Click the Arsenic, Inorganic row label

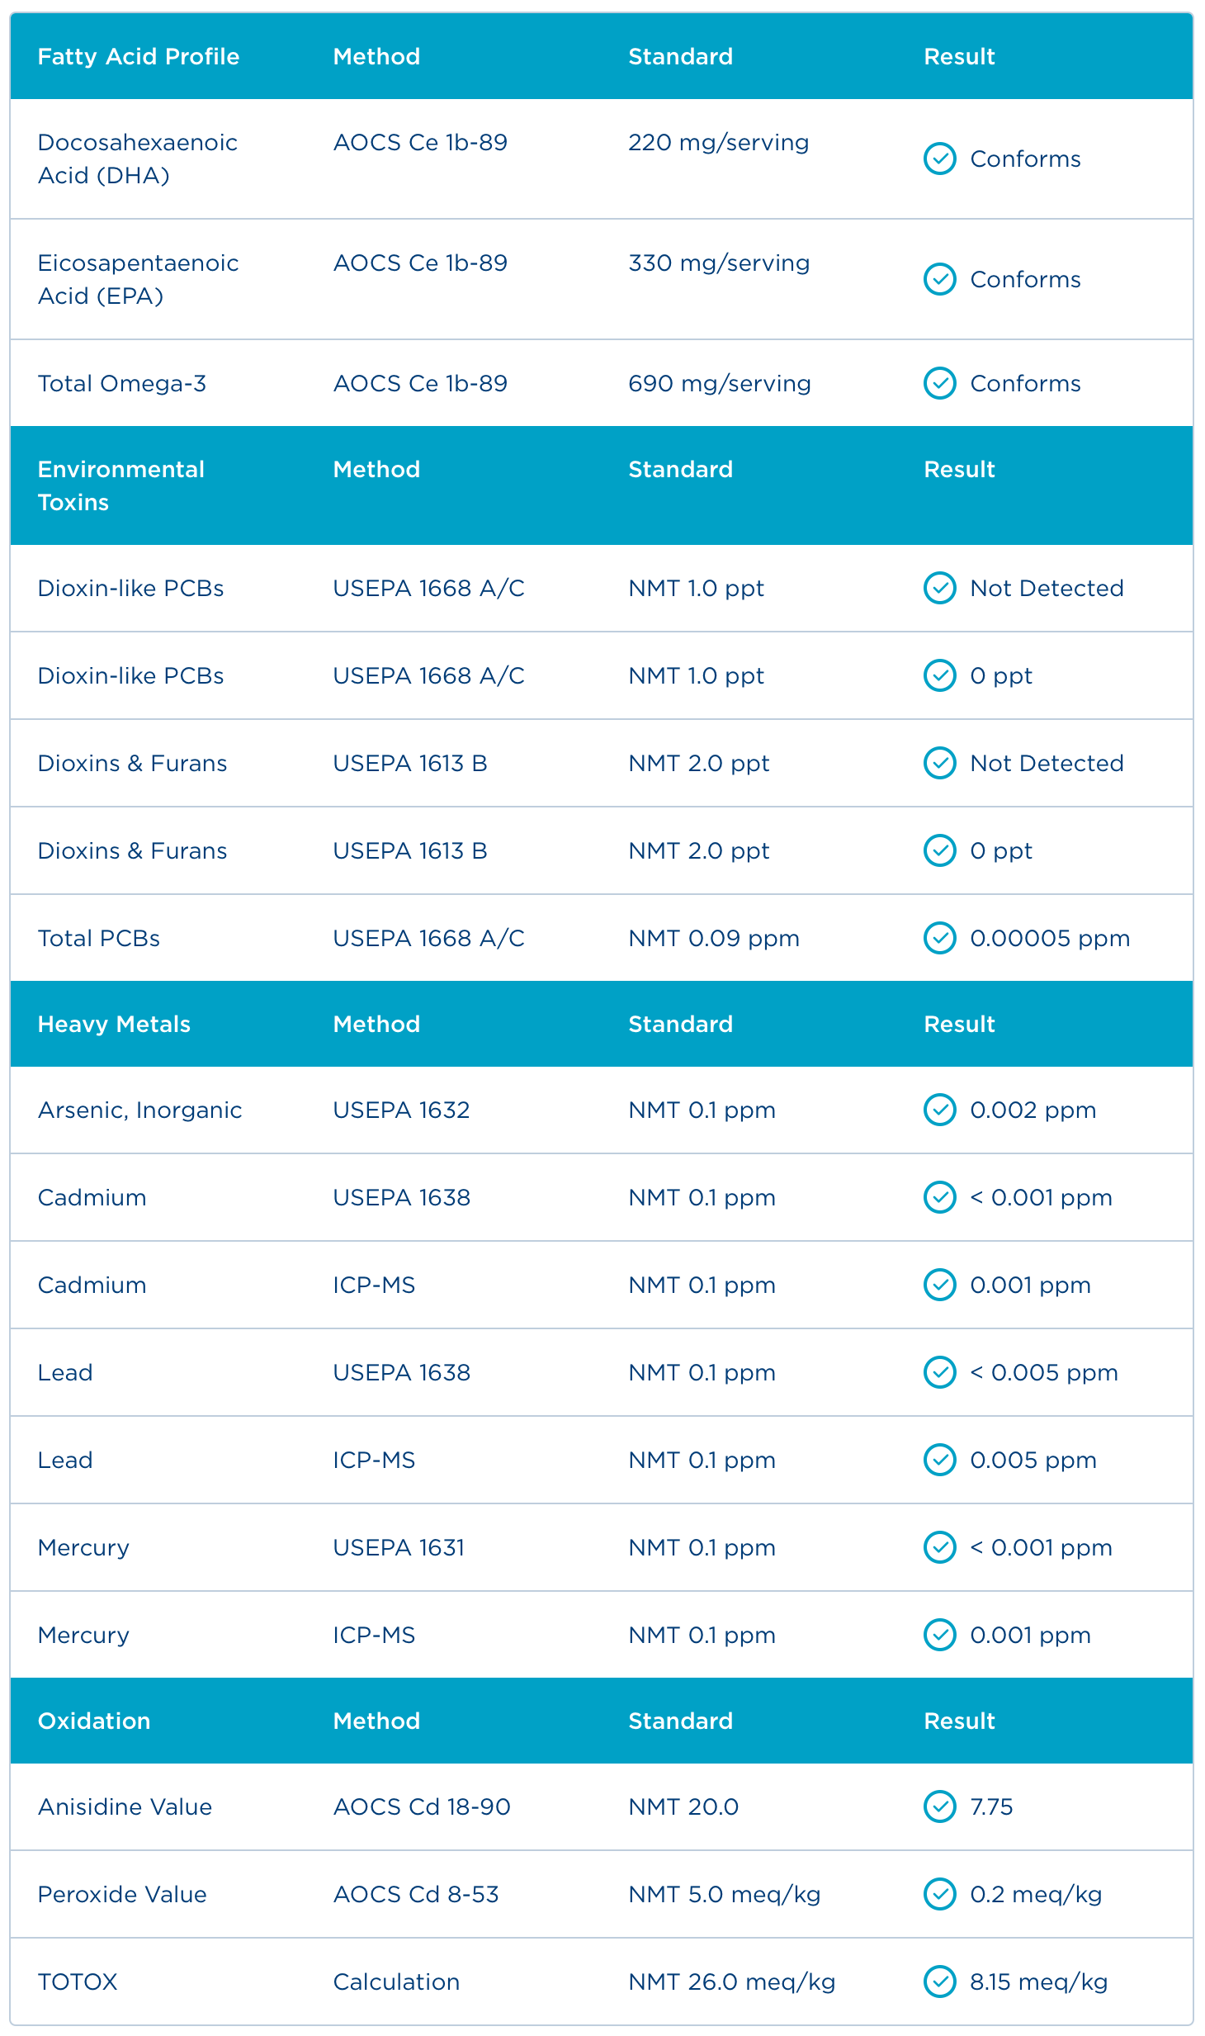pyautogui.click(x=140, y=1110)
